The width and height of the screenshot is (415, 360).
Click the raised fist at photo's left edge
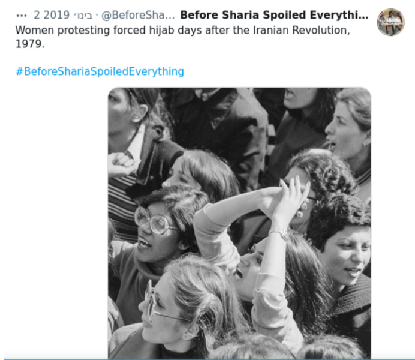121,164
